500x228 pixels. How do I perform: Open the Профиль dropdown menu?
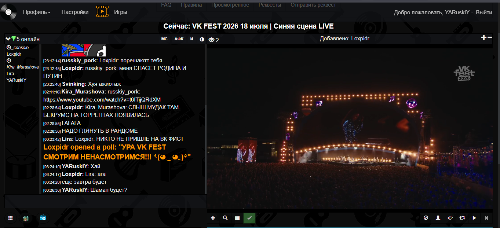(x=37, y=12)
